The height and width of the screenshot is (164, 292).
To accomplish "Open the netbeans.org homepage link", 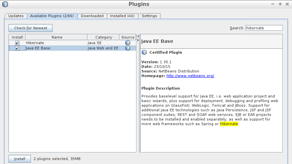I will click(x=190, y=76).
